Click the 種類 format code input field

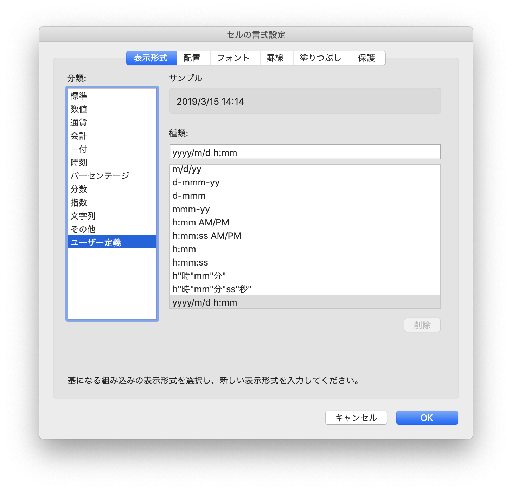(x=305, y=152)
